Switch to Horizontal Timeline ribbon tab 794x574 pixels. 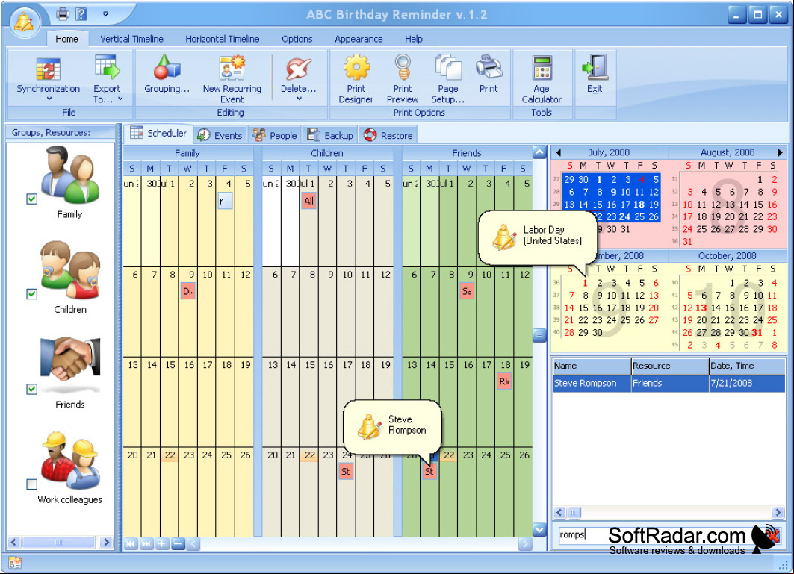point(223,39)
